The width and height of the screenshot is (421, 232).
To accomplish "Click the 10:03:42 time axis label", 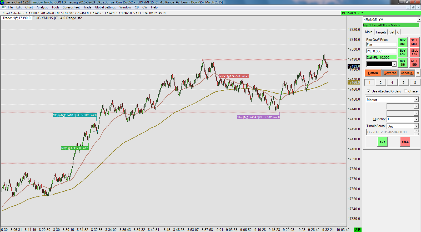I will pos(343,230).
